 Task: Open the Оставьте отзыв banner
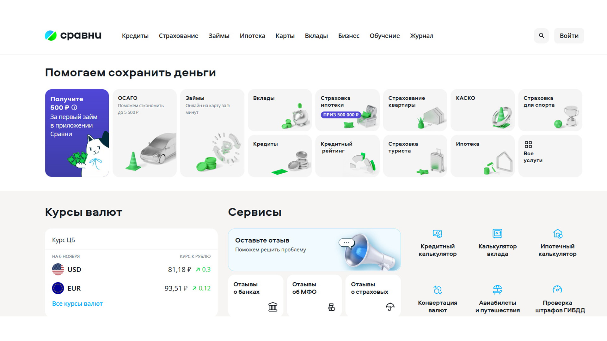[x=314, y=250]
